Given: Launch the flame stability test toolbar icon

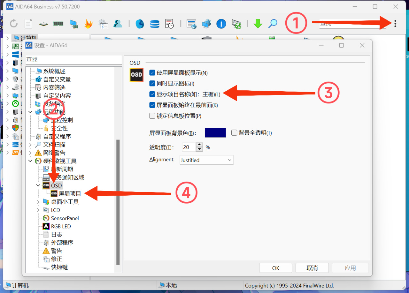Looking at the screenshot, I should (x=89, y=23).
